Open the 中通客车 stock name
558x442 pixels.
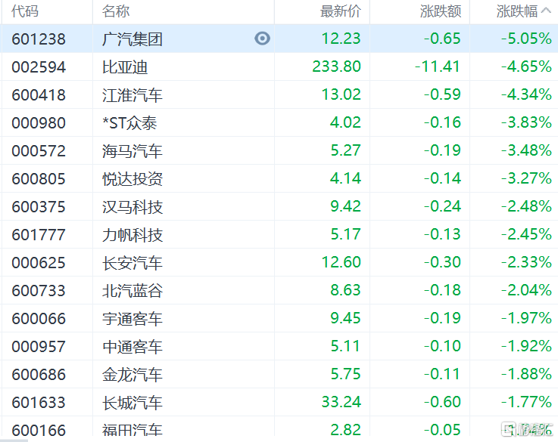click(132, 347)
